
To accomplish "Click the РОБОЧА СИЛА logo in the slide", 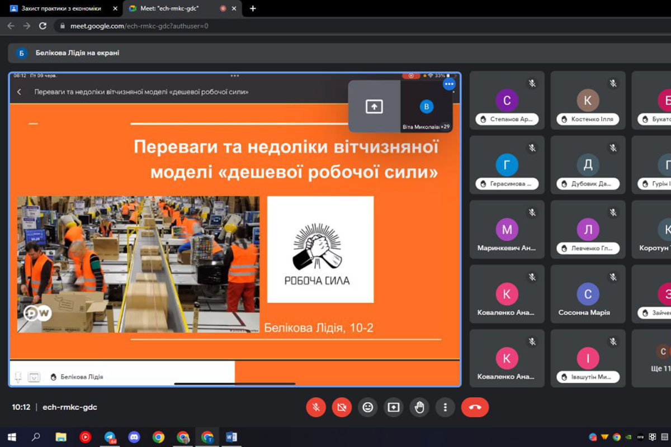I will [x=320, y=249].
